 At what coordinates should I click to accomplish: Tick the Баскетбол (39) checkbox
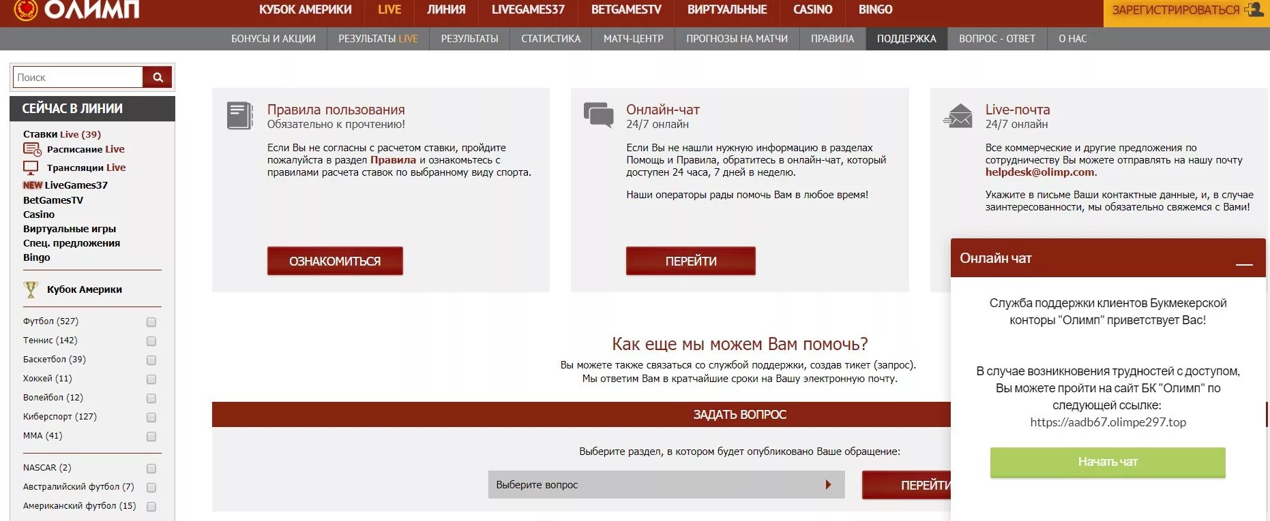[x=151, y=360]
